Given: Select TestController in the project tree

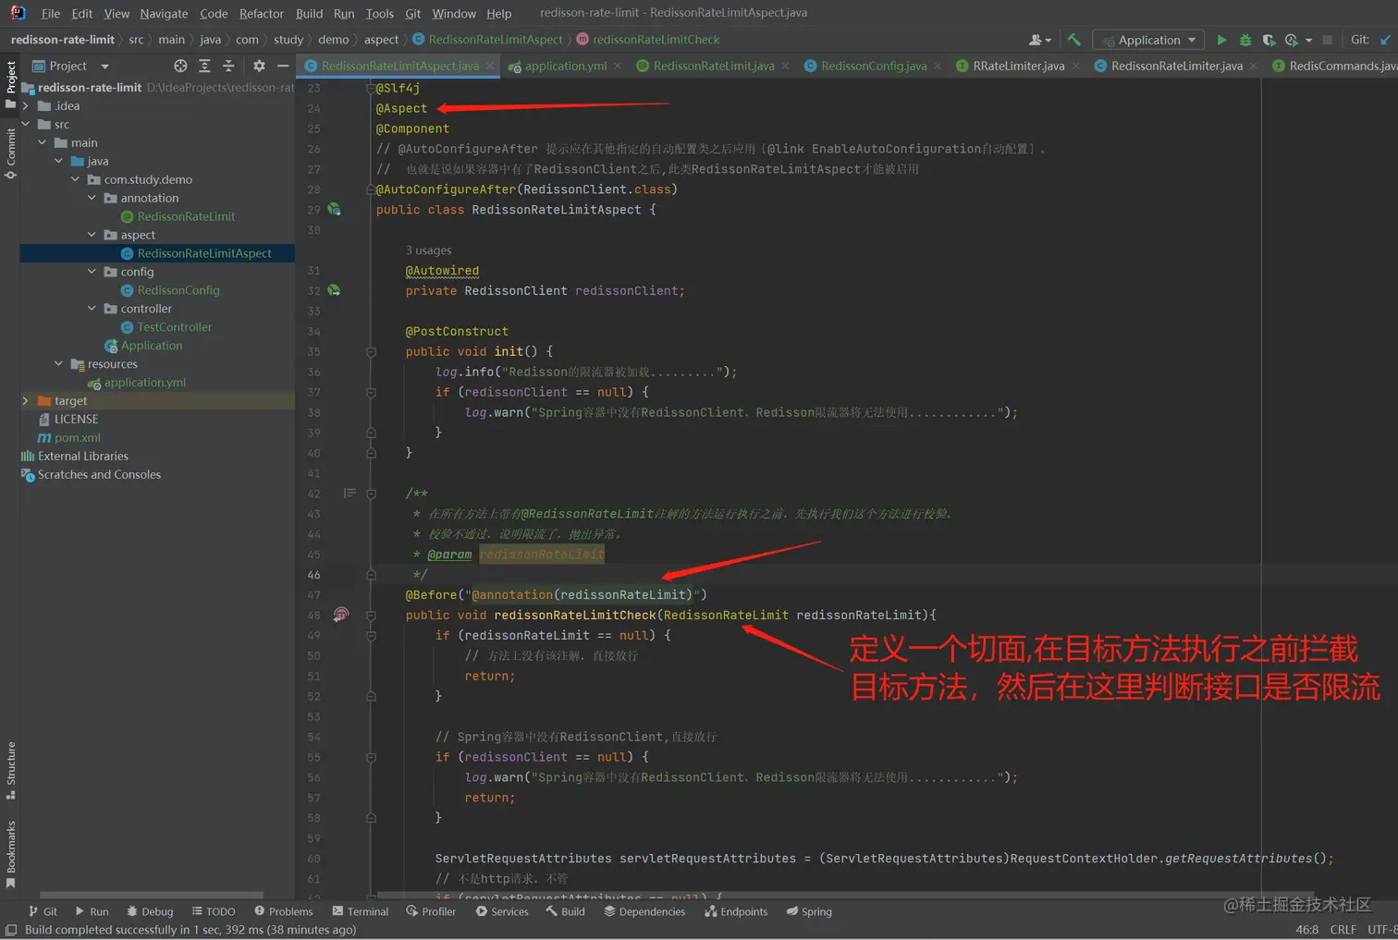Looking at the screenshot, I should click(174, 327).
